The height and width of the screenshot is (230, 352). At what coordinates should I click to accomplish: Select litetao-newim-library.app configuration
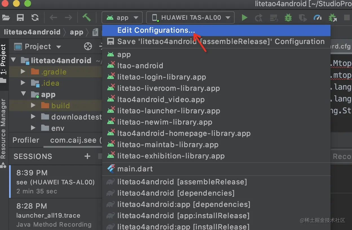tap(216, 122)
